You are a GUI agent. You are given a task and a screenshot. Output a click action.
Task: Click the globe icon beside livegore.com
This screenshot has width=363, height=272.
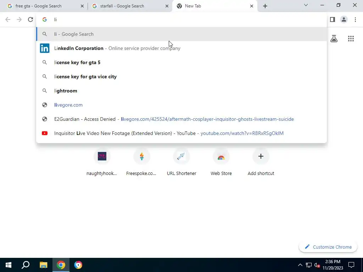pos(44,105)
